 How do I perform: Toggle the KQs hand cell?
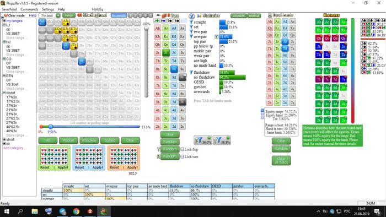[x=58, y=30]
